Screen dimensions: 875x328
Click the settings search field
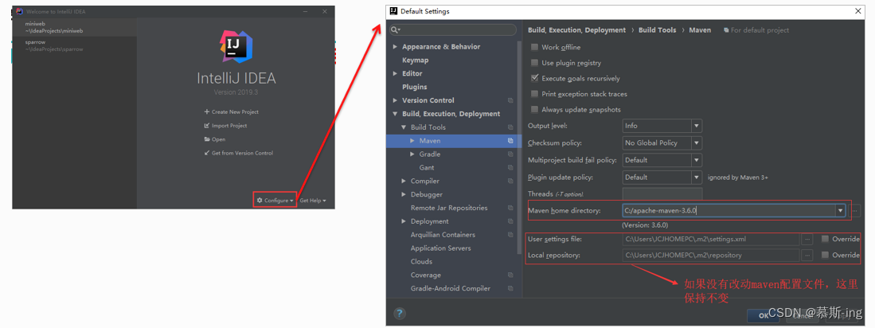[x=452, y=29]
